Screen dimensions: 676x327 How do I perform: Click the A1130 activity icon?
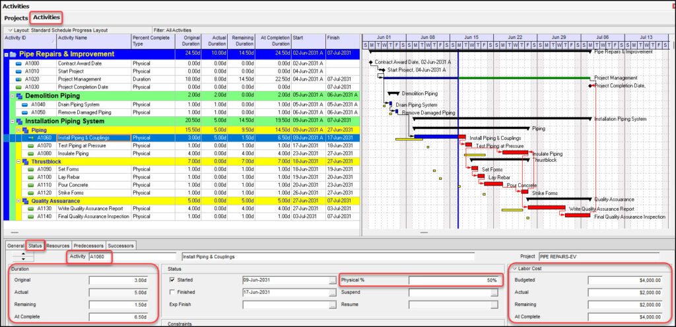coord(30,209)
